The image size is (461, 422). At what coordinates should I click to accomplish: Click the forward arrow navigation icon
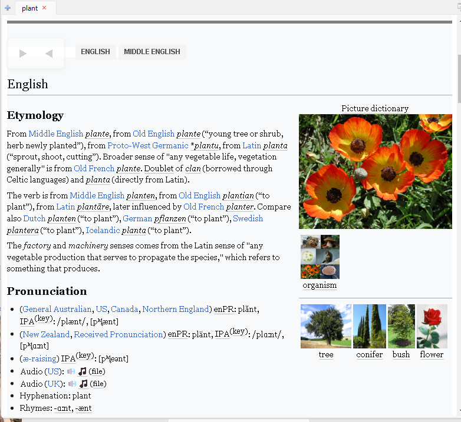click(23, 54)
